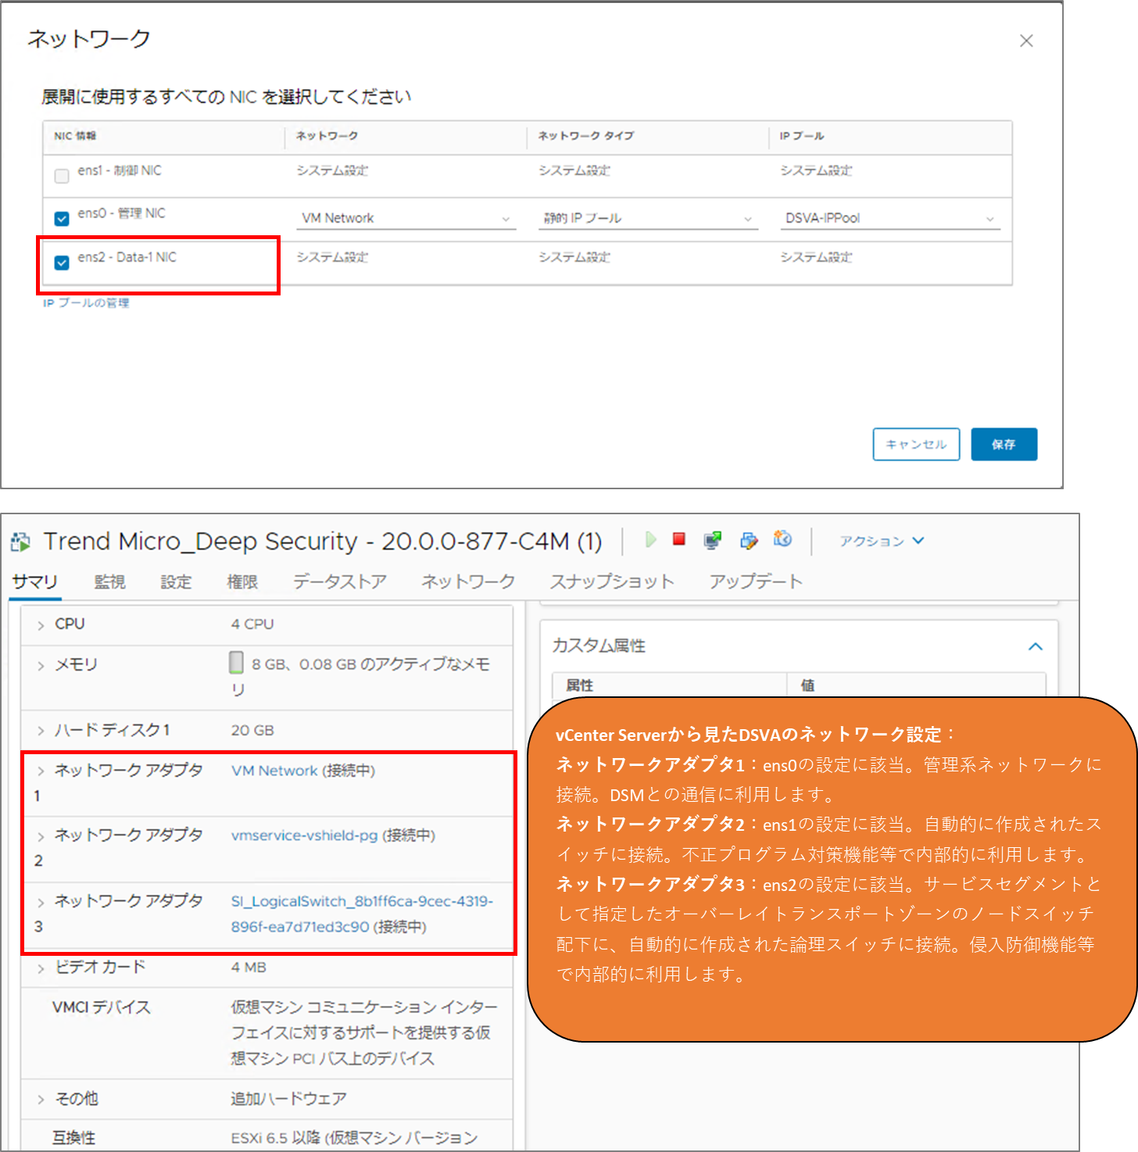Screen dimensions: 1138x1152
Task: Switch to the スナップショット tab
Action: pyautogui.click(x=612, y=581)
